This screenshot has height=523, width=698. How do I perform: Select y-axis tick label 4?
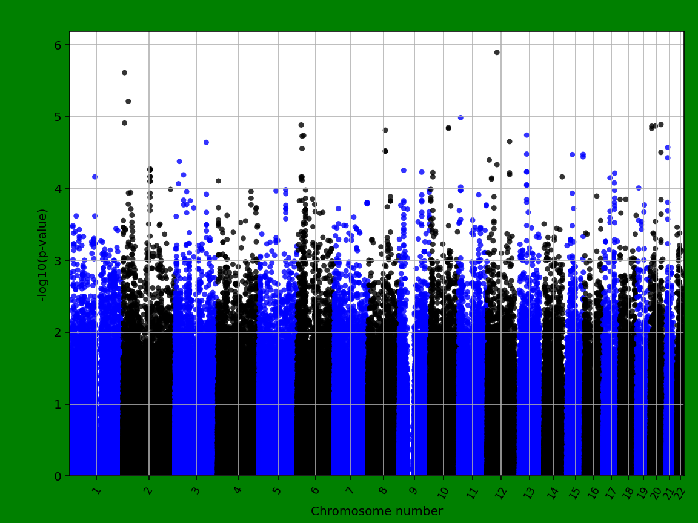pos(58,189)
